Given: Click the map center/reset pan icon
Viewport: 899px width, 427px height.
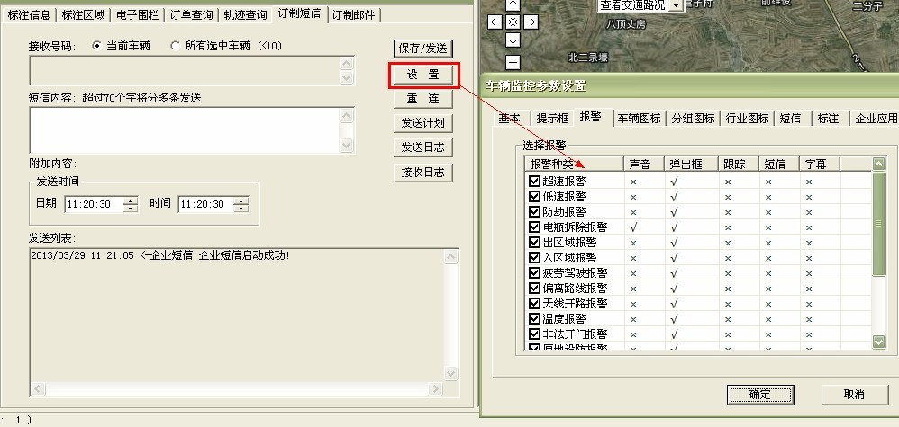Looking at the screenshot, I should click(513, 22).
